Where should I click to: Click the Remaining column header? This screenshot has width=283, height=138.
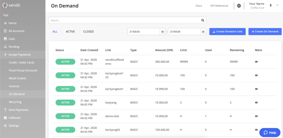click(237, 50)
